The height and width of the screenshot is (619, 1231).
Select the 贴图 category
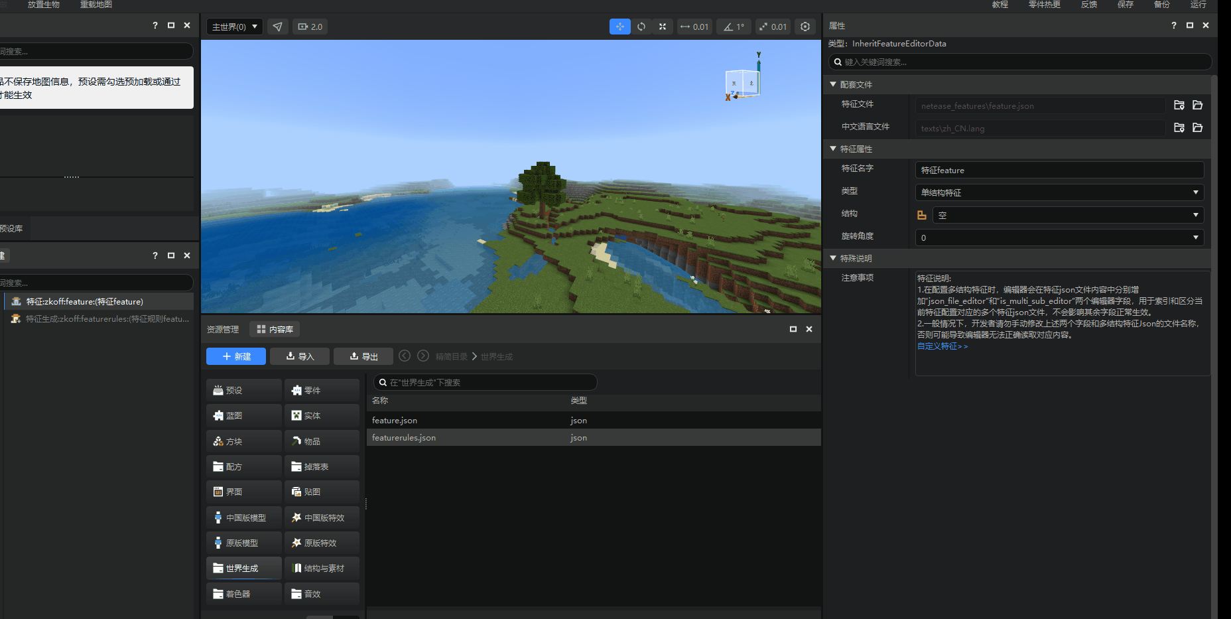pyautogui.click(x=322, y=492)
